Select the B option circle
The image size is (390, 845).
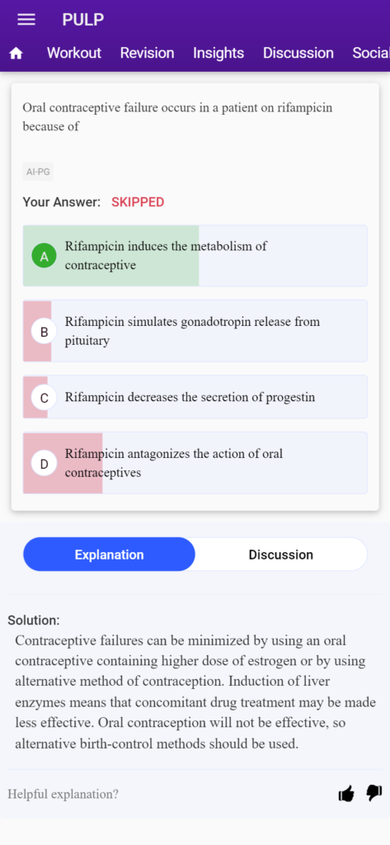click(x=45, y=332)
